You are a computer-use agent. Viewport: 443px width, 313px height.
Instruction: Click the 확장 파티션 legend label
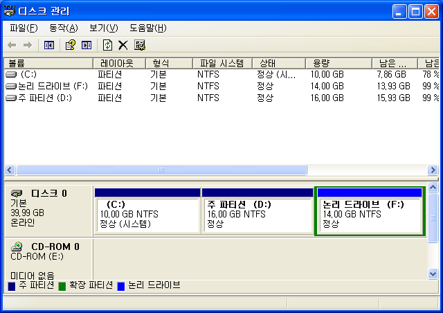tap(91, 285)
